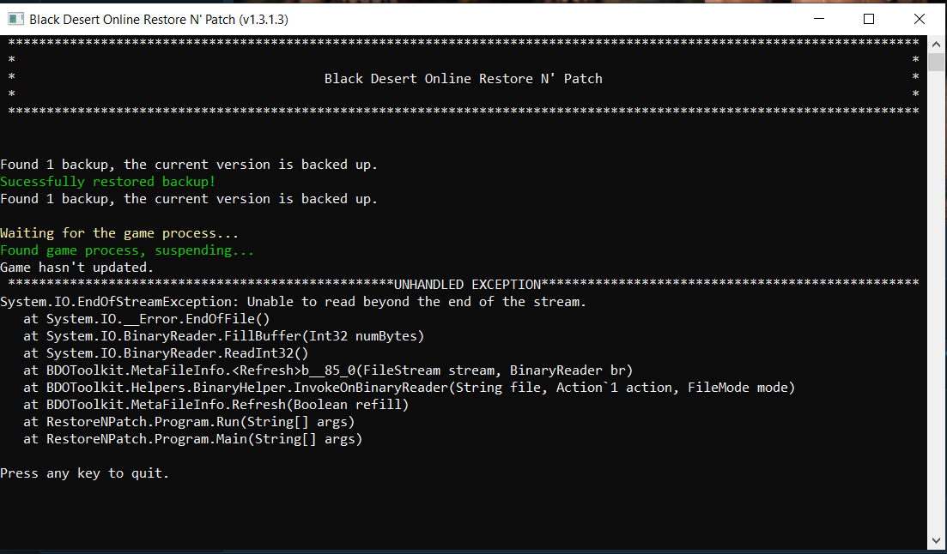947x554 pixels.
Task: Click the green 'Sucessfully restored backup!' line
Action: coord(108,182)
